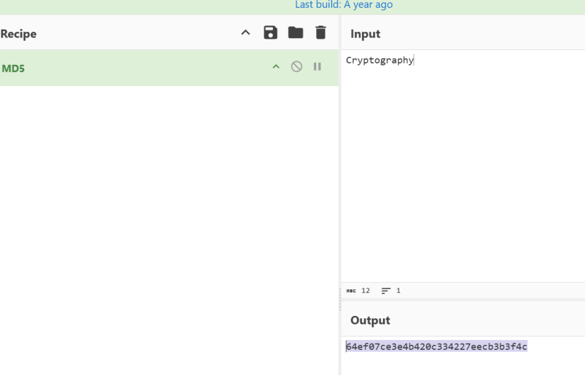This screenshot has width=585, height=376.
Task: Click the Input pane title
Action: [365, 34]
